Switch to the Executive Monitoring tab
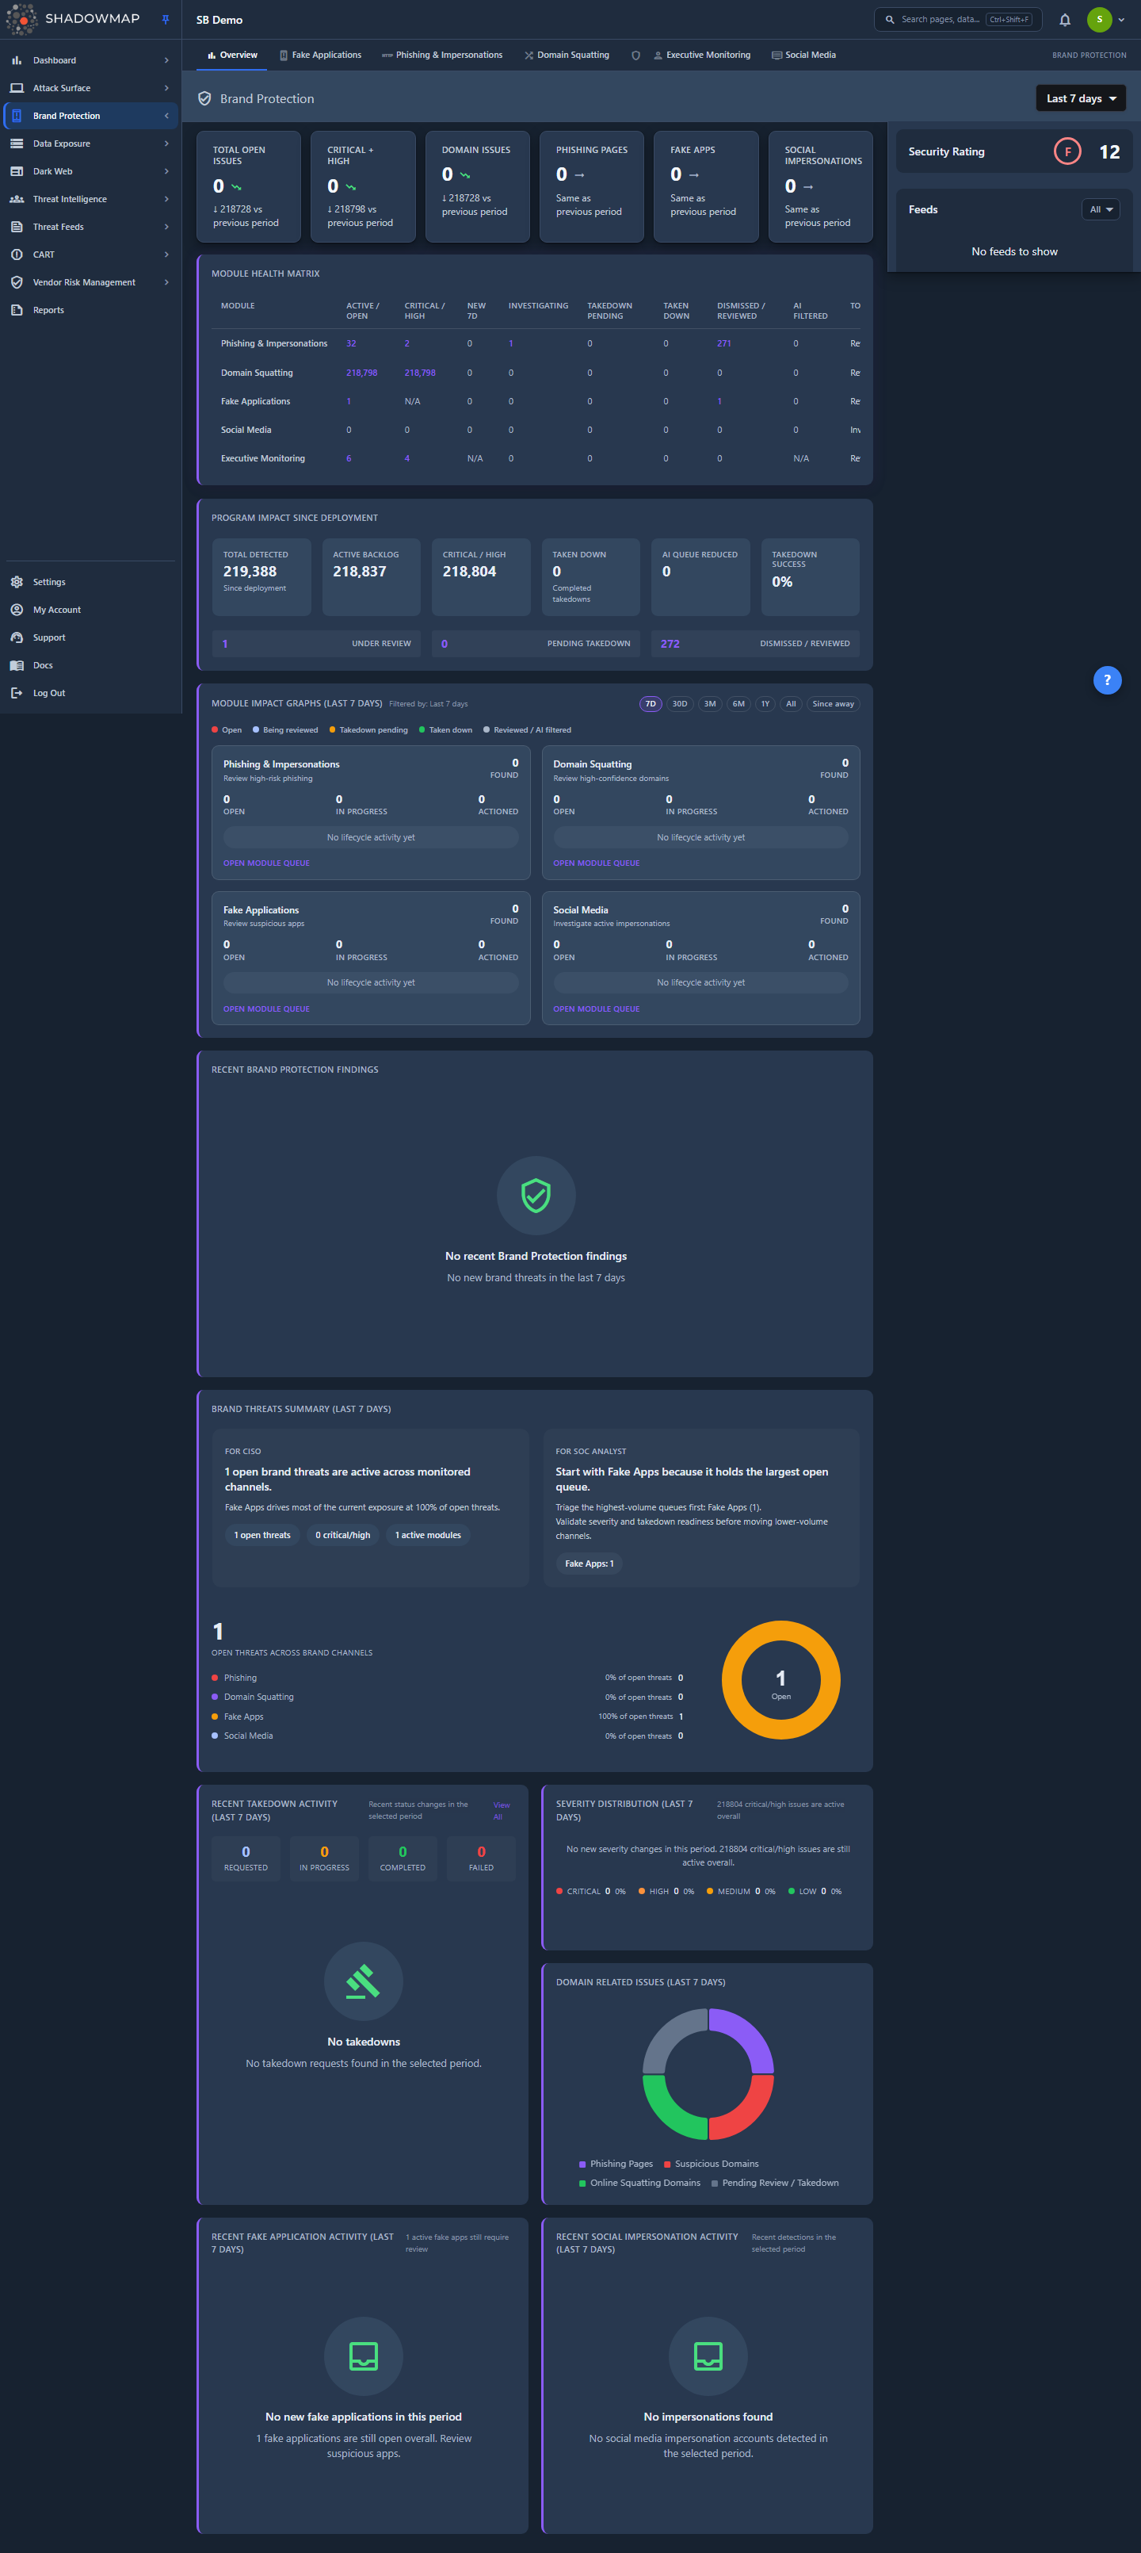The image size is (1141, 2553). point(702,55)
